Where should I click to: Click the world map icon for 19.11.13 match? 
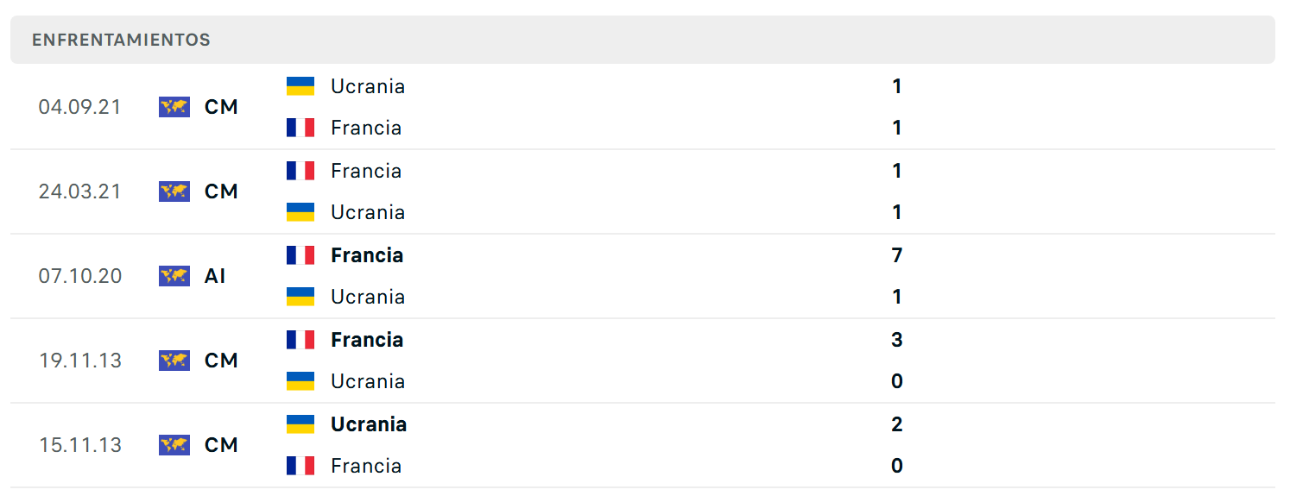174,361
